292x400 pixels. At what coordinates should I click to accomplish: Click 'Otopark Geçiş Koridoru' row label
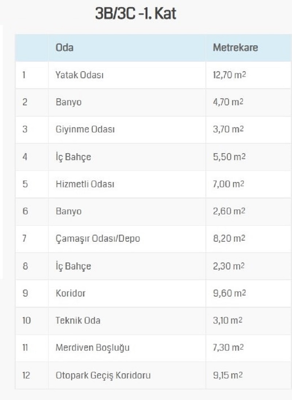[x=103, y=375]
